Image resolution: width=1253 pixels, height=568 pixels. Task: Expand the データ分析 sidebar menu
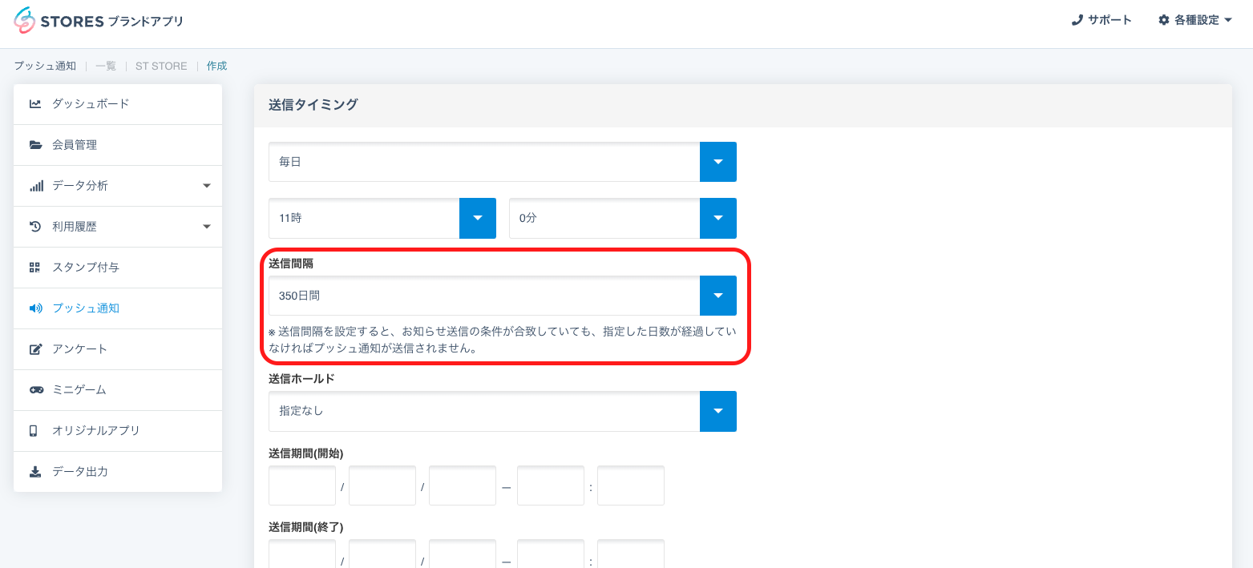[206, 186]
